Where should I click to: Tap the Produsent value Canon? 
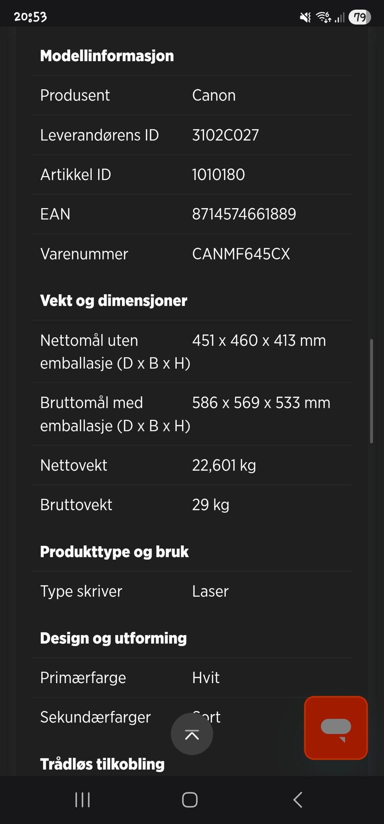214,95
